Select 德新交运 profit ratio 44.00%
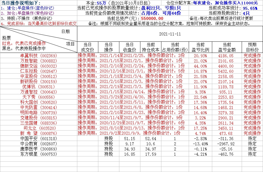The width and height of the screenshot is (263, 172). [200, 66]
